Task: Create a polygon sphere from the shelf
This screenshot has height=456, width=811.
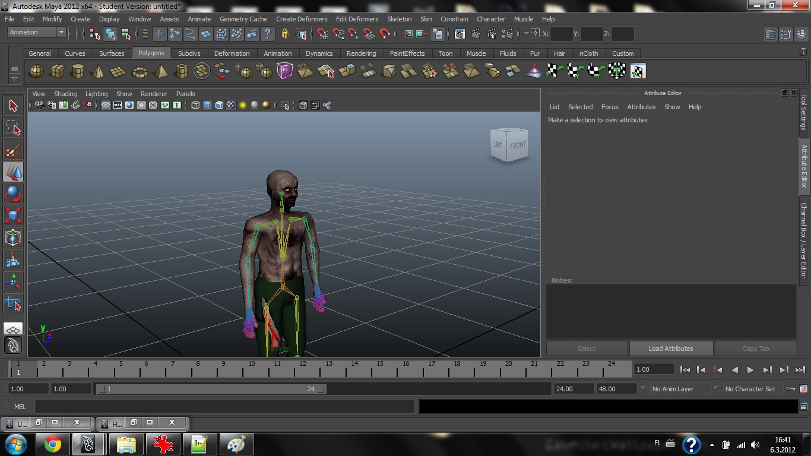Action: tap(37, 71)
